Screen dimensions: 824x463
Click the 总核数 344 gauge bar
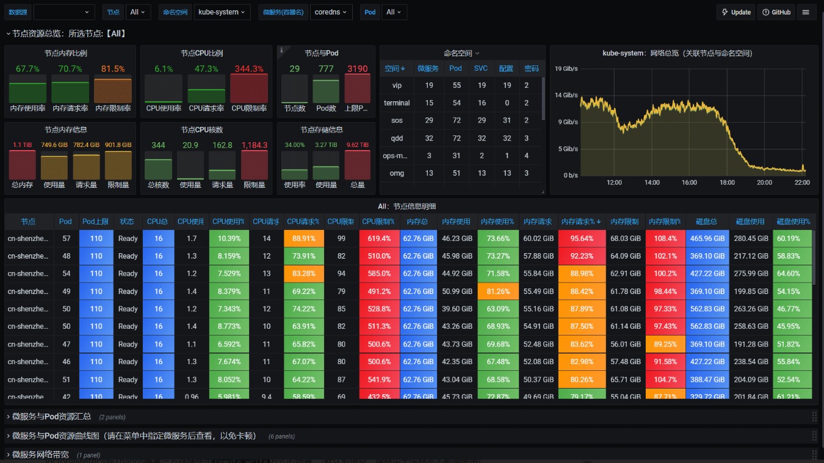pos(158,165)
